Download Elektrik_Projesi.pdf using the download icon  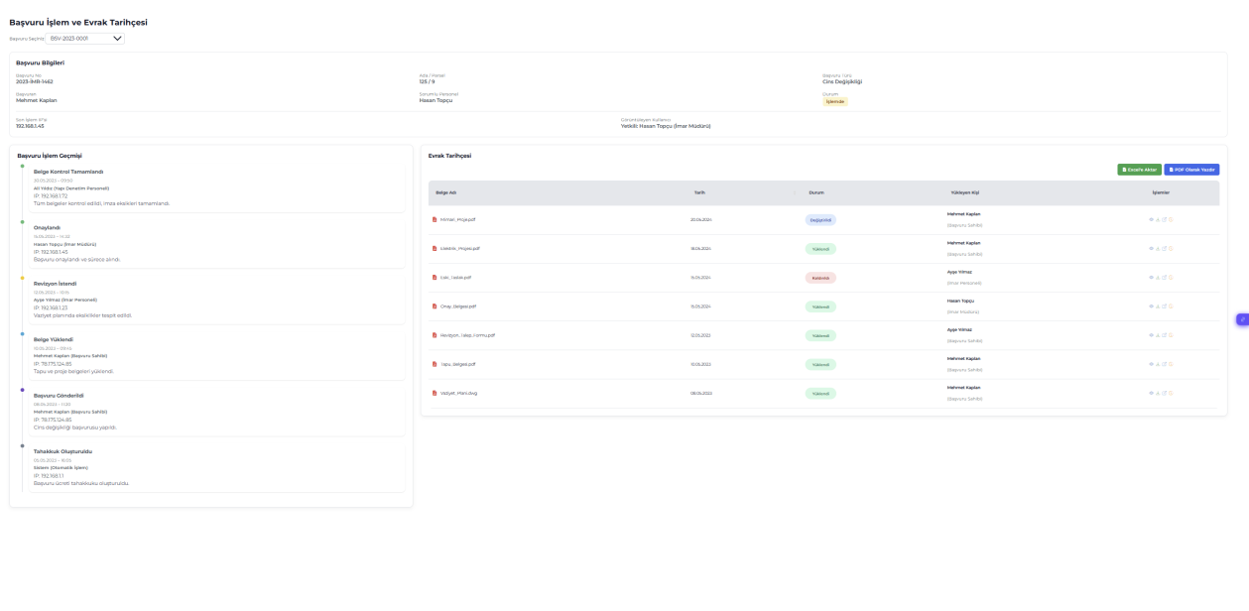tap(1158, 249)
